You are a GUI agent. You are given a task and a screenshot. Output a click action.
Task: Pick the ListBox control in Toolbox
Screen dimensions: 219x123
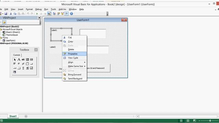31,59
